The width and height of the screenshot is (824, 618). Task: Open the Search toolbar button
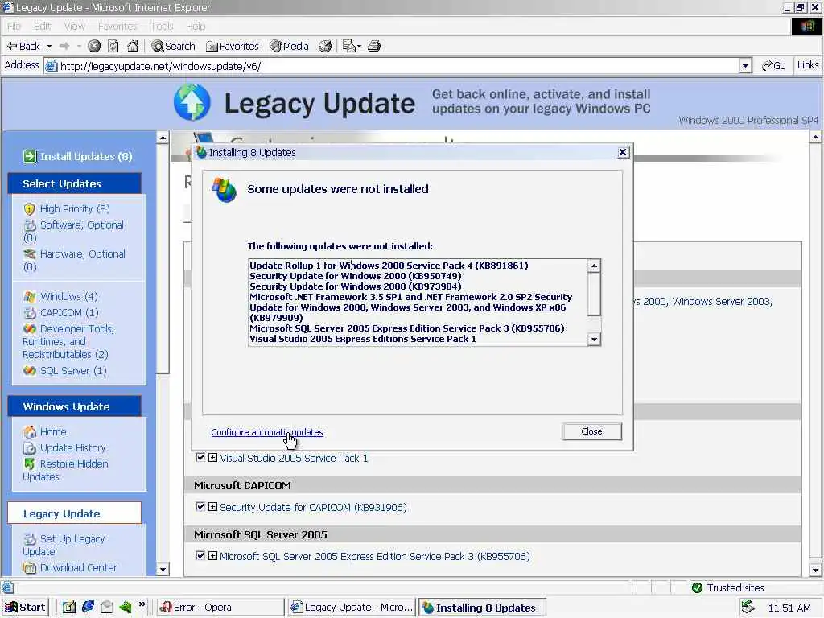(174, 46)
